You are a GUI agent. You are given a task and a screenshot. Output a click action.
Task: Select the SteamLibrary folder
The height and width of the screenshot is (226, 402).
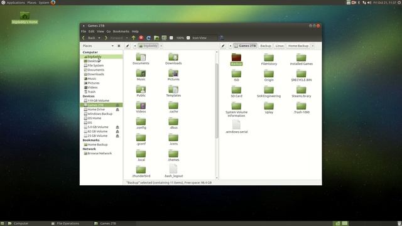(x=301, y=92)
